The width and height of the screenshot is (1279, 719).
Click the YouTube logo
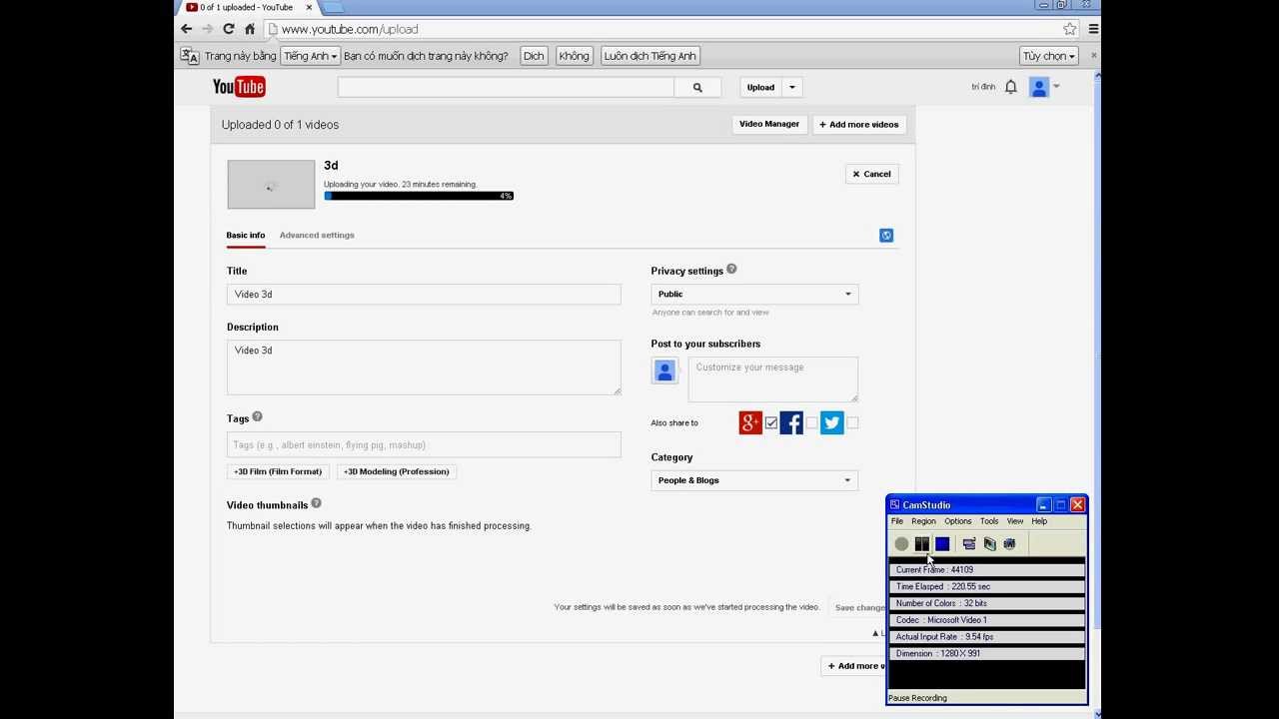[x=239, y=87]
